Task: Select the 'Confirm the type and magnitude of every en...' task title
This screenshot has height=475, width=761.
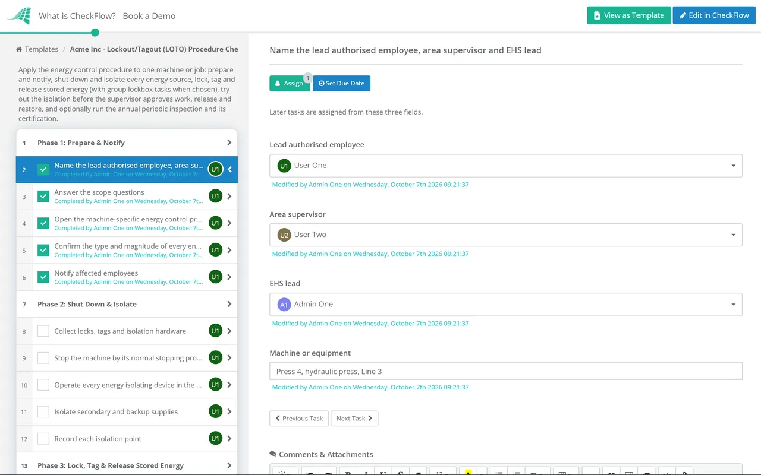Action: (128, 246)
